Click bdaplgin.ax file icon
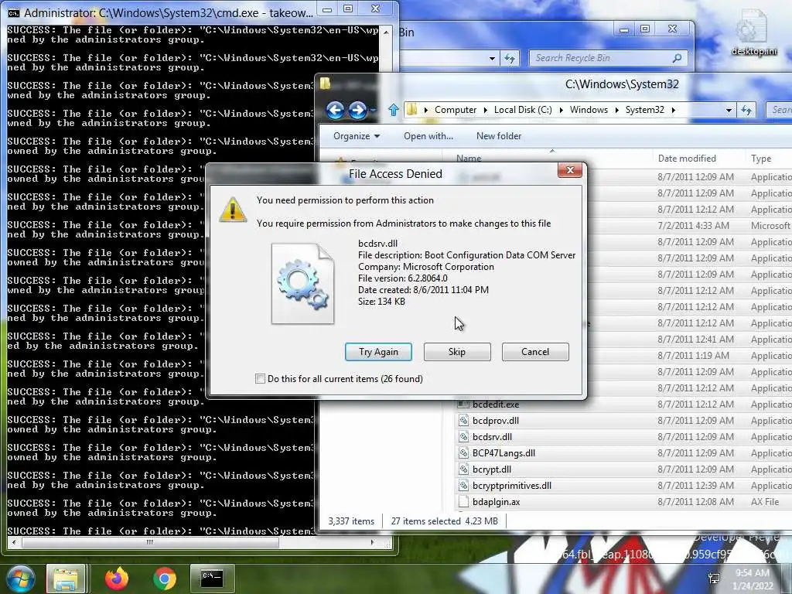The image size is (792, 594). (x=463, y=501)
